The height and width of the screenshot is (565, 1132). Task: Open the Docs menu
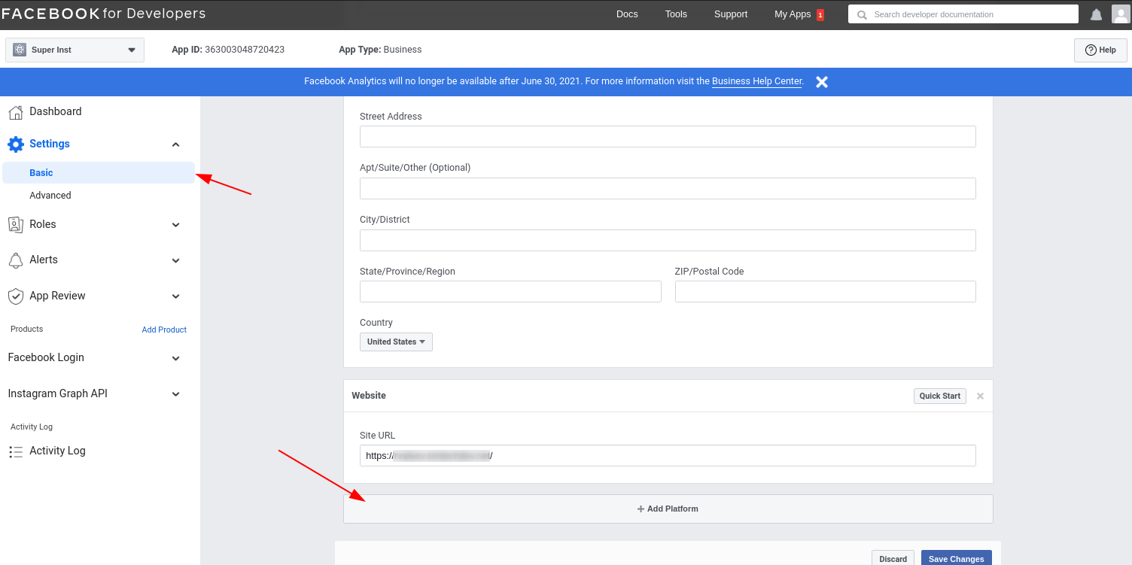click(627, 14)
